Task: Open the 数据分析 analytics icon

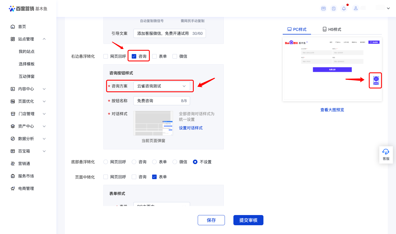Action: click(13, 138)
